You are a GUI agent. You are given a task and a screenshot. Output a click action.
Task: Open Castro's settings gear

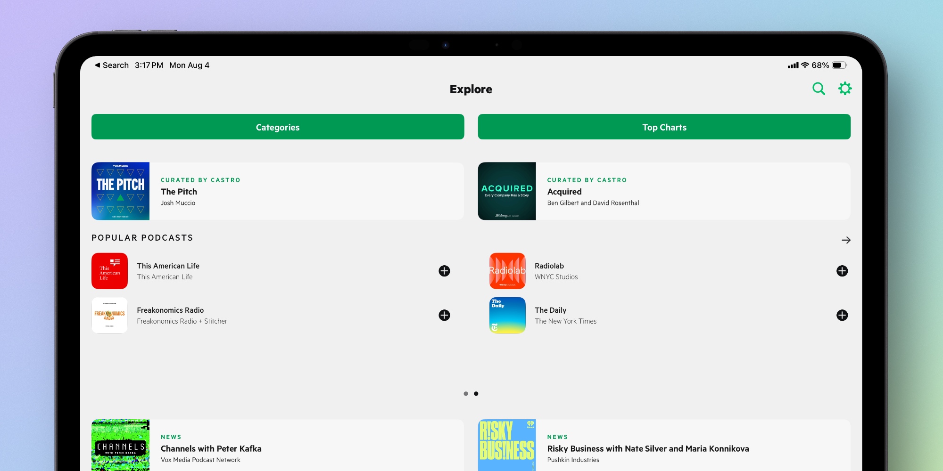tap(845, 88)
